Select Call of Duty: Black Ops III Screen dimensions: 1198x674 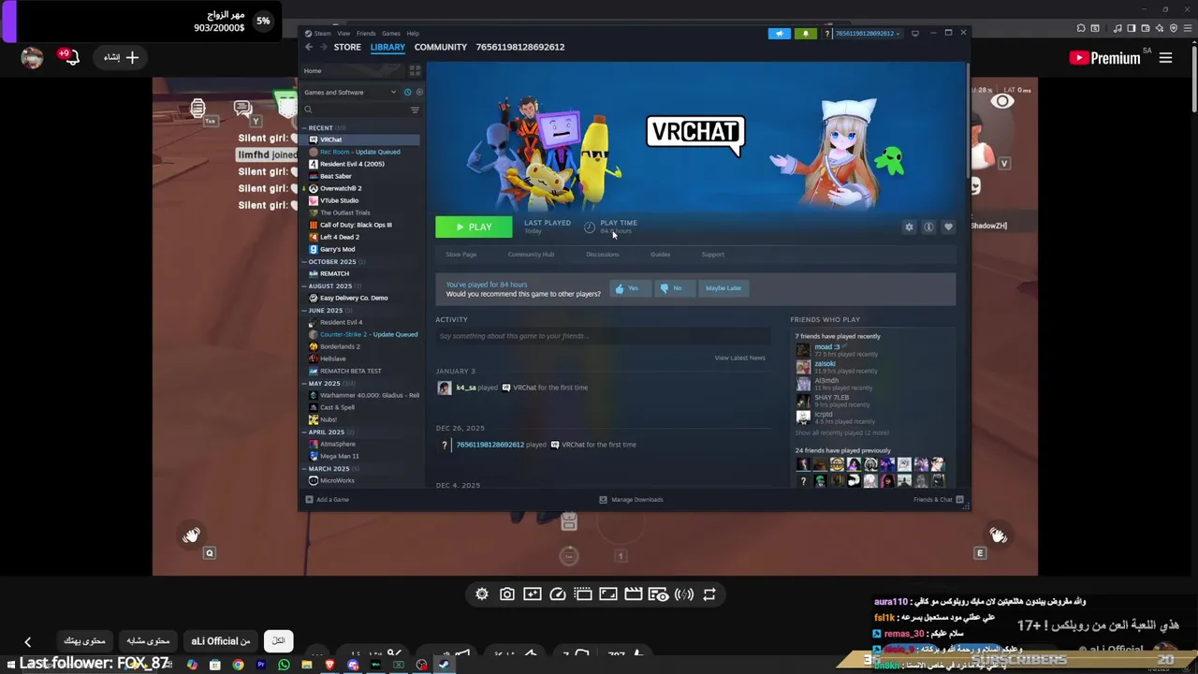[x=360, y=225]
